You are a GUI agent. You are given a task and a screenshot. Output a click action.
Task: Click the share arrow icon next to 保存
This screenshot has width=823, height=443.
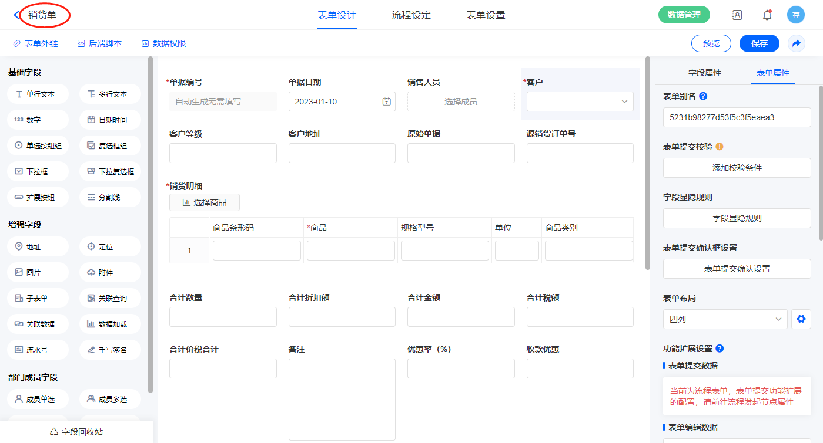[796, 43]
